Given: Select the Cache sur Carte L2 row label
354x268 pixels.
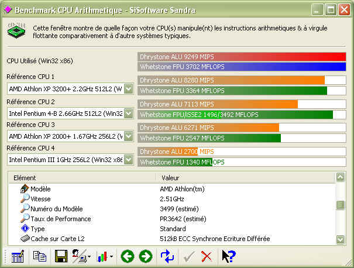Looking at the screenshot, I should click(57, 239).
